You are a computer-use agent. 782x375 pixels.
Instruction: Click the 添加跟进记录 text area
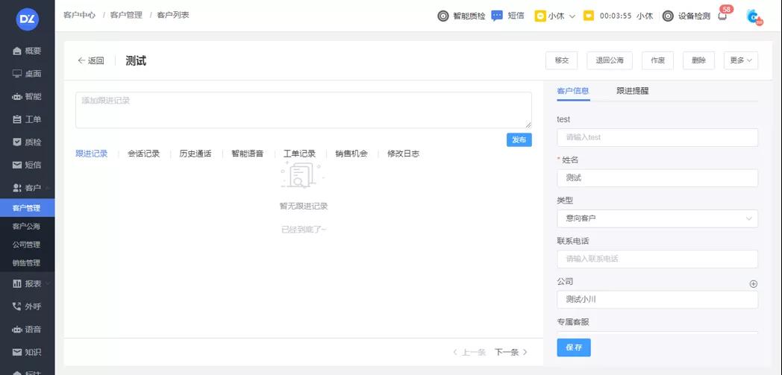coord(303,110)
